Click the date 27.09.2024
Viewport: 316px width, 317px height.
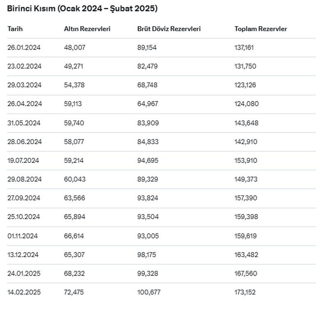(24, 198)
